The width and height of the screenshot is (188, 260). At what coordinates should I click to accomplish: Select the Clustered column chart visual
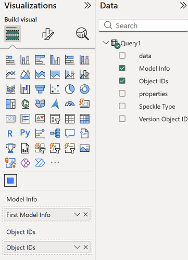pyautogui.click(x=55, y=60)
